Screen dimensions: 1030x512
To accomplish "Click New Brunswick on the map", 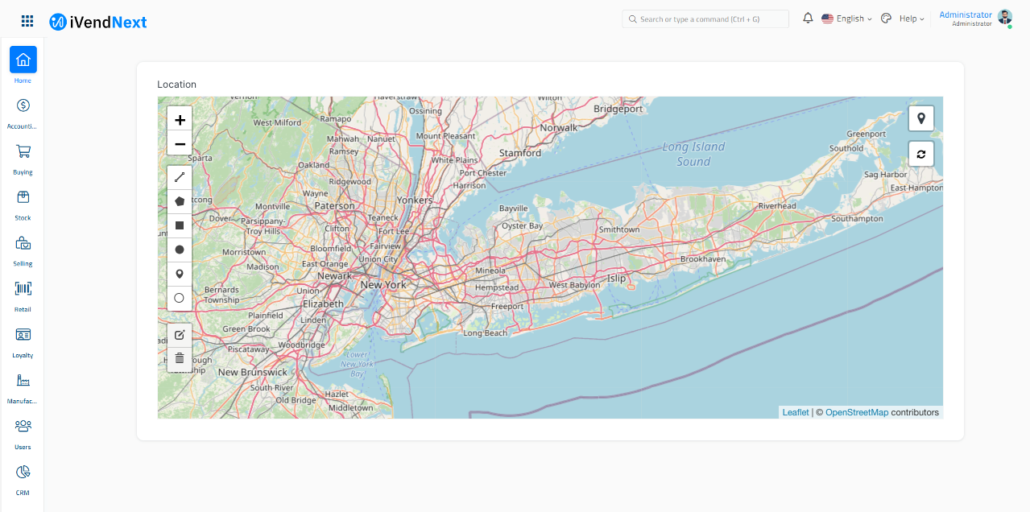I will [x=253, y=373].
